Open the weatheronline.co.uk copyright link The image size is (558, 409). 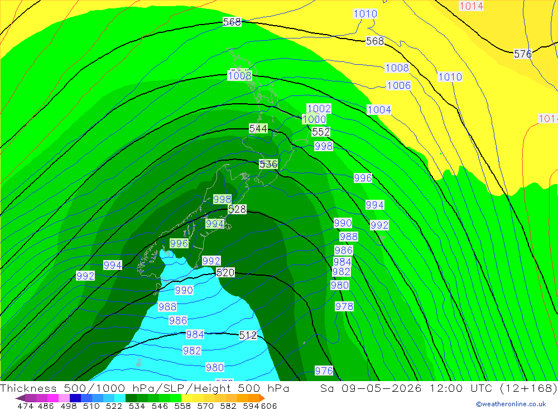[x=511, y=404]
